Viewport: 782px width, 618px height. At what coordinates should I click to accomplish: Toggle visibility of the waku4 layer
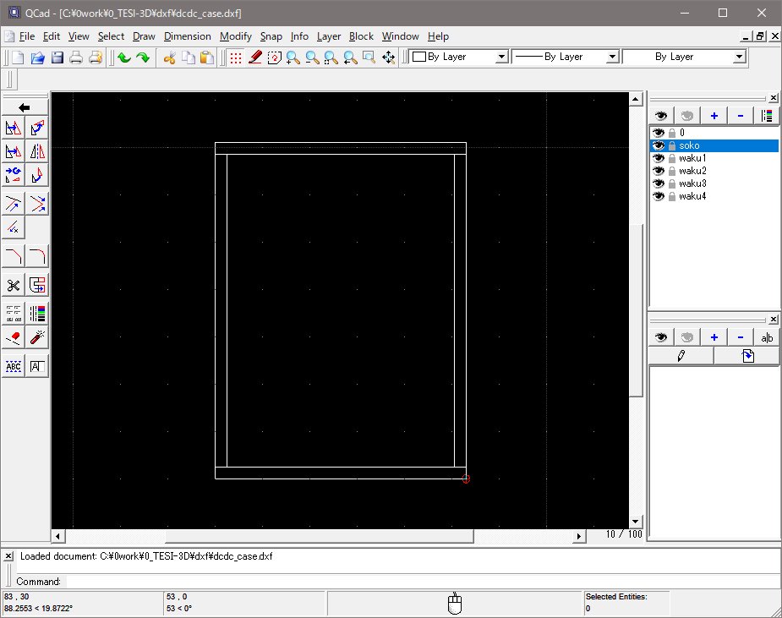tap(659, 196)
